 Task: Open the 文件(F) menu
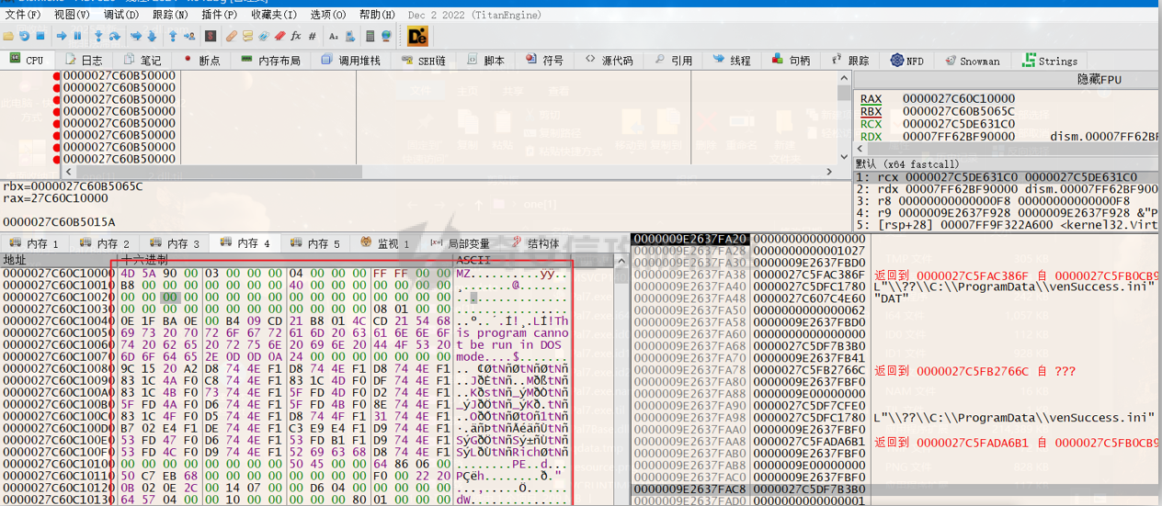(x=23, y=15)
